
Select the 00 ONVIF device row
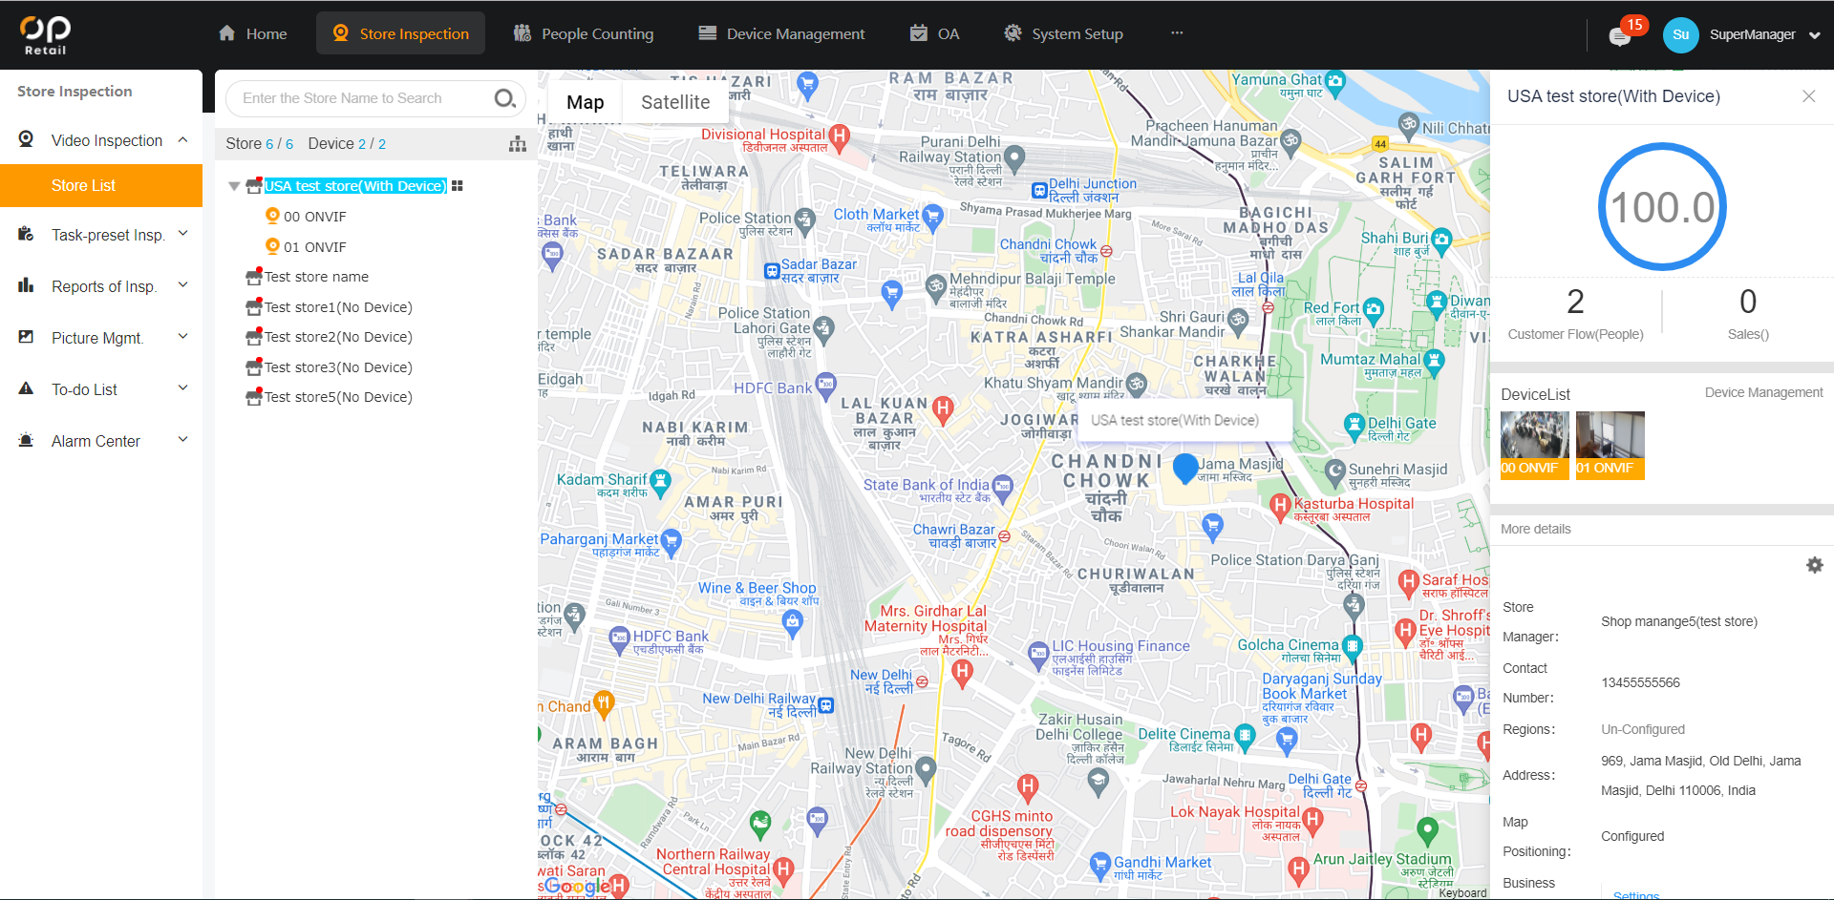(315, 217)
